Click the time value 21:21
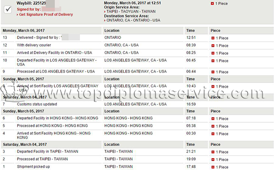274x170 pixels. (191, 151)
